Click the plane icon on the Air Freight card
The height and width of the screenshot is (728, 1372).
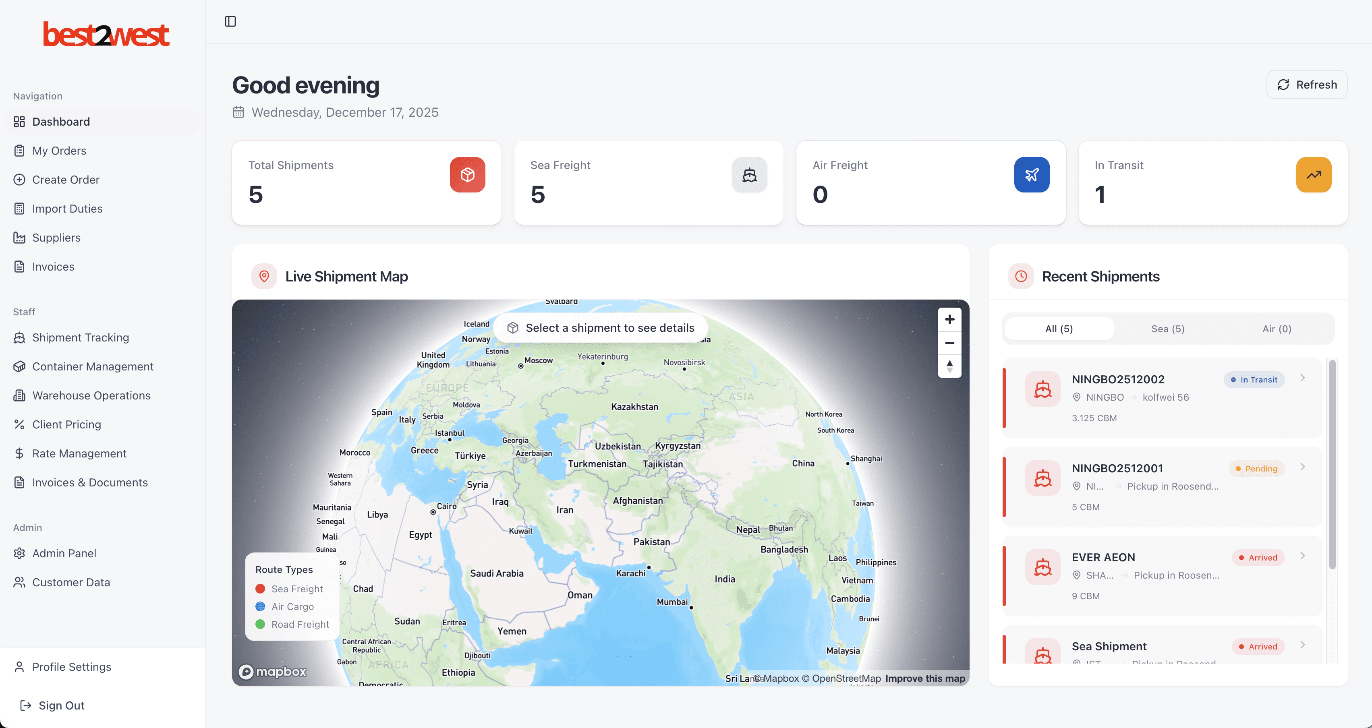tap(1032, 174)
